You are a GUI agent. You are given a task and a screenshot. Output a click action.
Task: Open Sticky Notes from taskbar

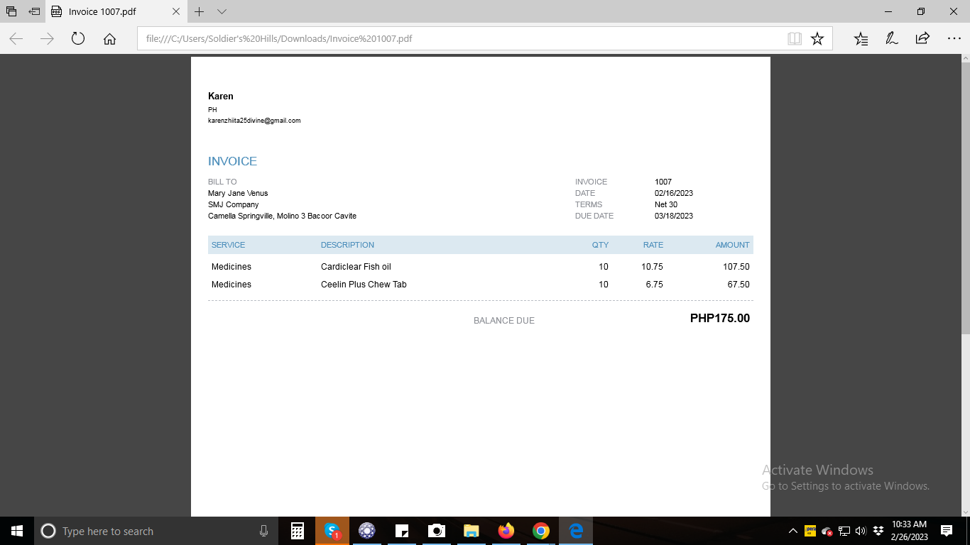pos(401,531)
